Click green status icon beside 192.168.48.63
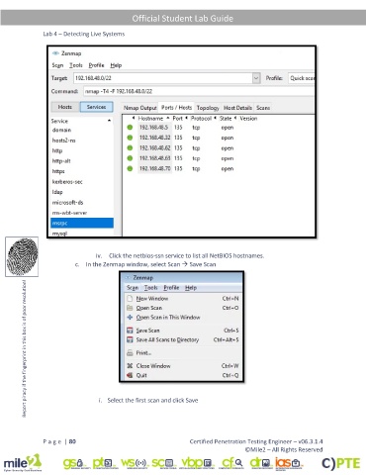The height and width of the screenshot is (475, 366). click(x=130, y=158)
